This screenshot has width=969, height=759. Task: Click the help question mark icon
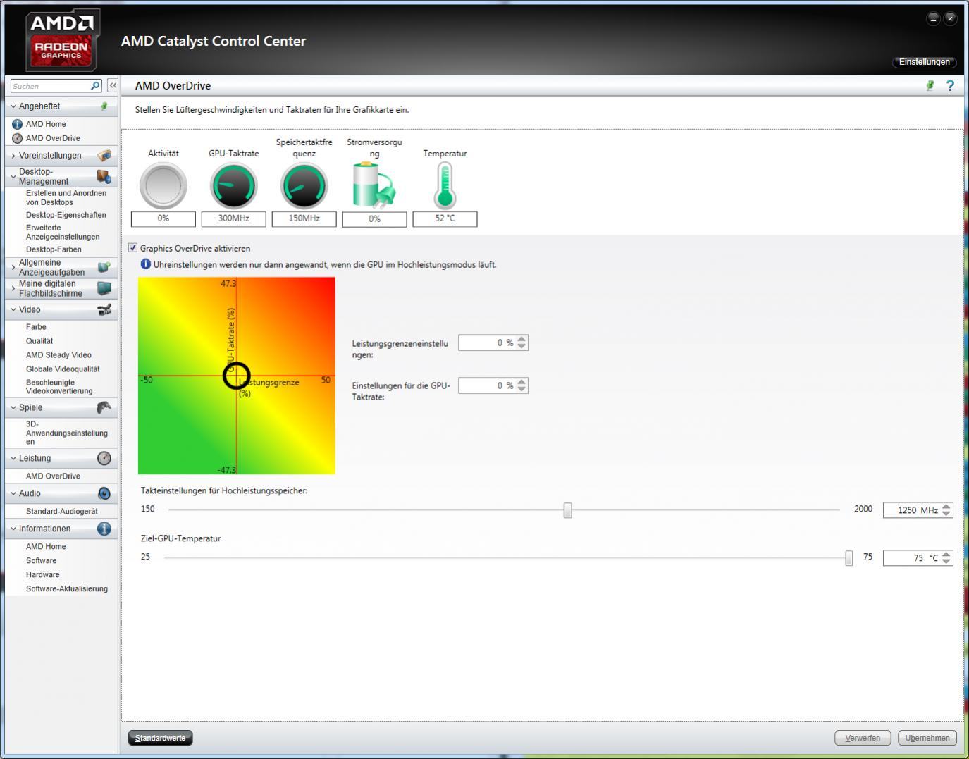[x=950, y=85]
